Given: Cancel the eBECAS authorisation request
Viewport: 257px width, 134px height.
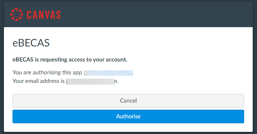Looking at the screenshot, I should pyautogui.click(x=128, y=100).
